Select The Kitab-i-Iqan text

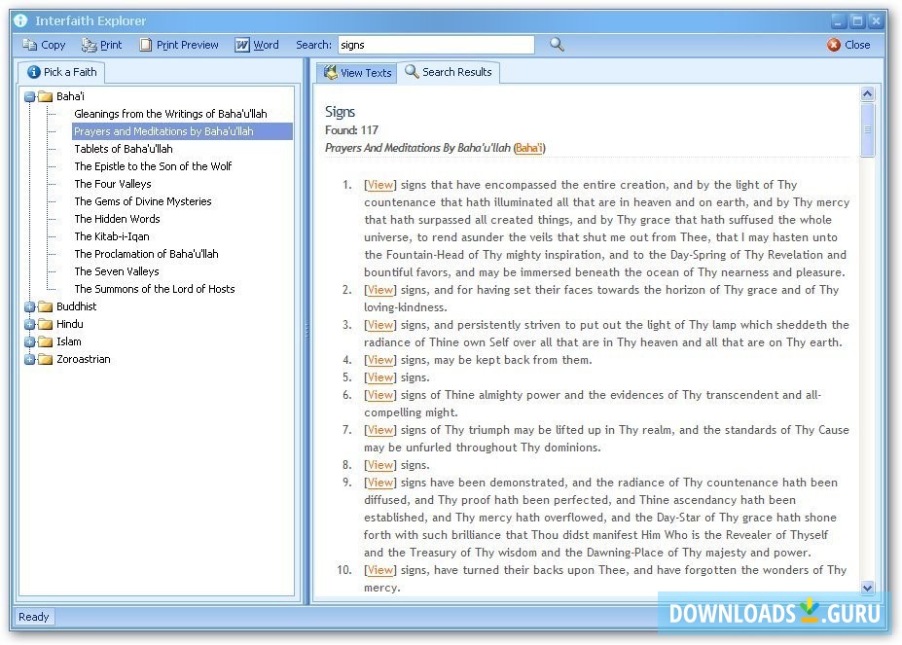[112, 236]
